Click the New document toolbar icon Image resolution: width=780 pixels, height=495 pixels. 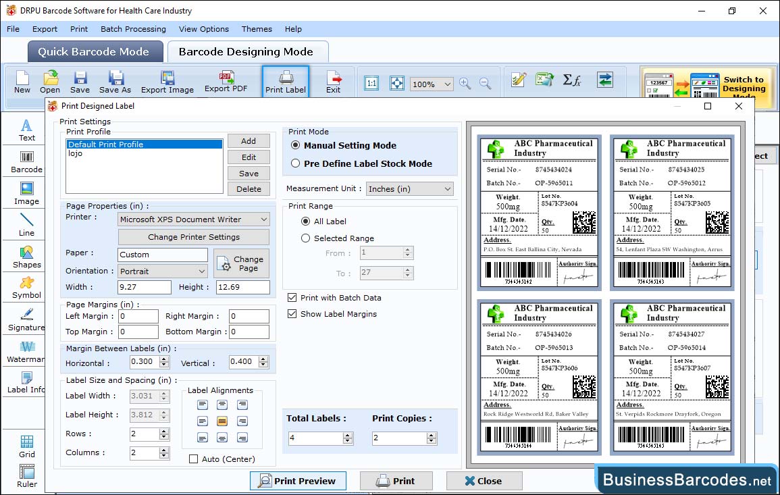click(22, 82)
